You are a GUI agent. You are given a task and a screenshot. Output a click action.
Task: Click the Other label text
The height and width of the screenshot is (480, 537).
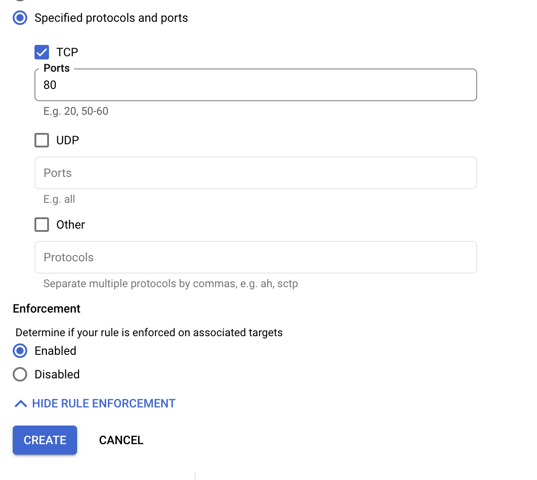(70, 225)
